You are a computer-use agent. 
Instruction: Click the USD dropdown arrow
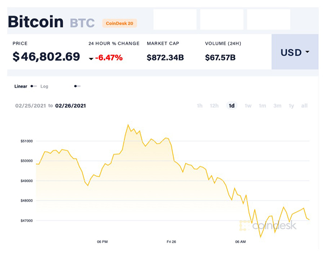pyautogui.click(x=307, y=52)
